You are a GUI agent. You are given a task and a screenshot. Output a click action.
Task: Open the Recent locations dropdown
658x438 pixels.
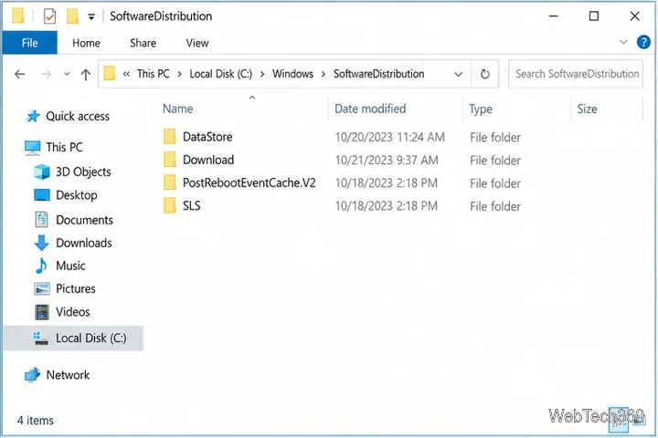pos(67,74)
